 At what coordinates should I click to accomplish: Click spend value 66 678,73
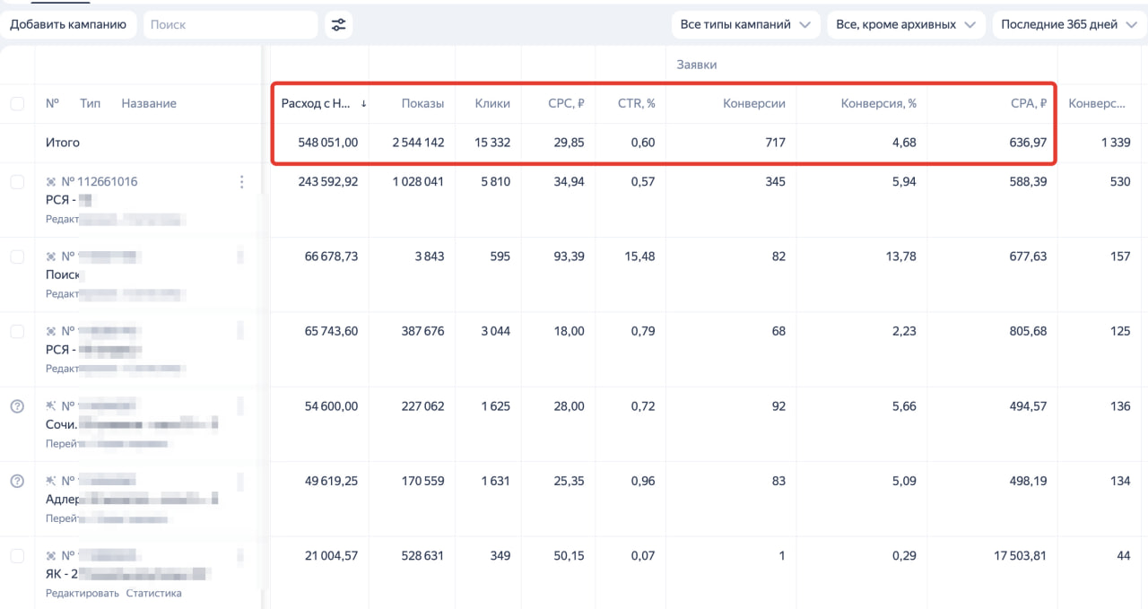(331, 257)
